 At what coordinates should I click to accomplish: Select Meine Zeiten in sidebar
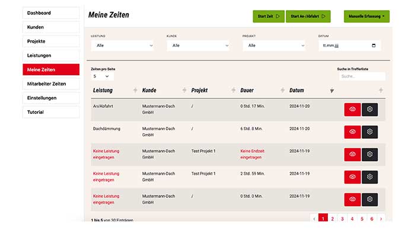(x=51, y=69)
